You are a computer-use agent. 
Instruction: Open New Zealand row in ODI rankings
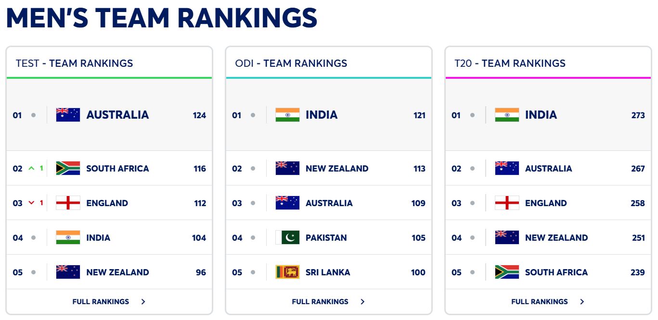pos(337,168)
